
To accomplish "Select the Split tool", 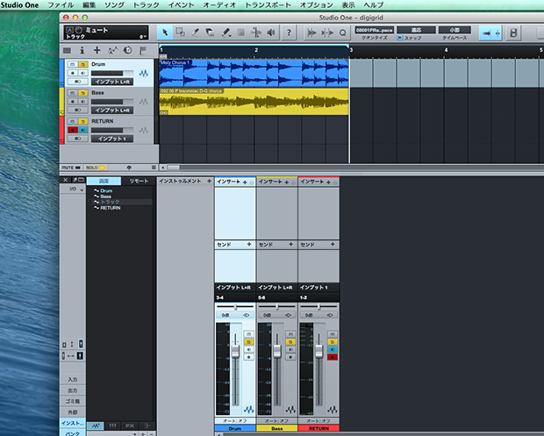I will pyautogui.click(x=196, y=32).
